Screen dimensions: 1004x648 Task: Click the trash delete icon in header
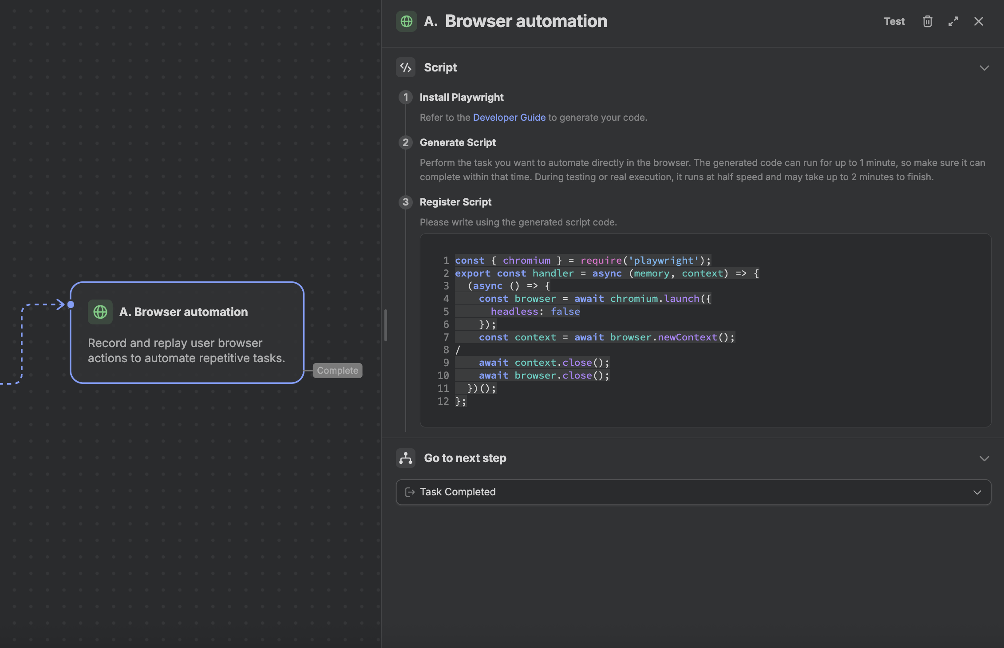click(x=927, y=21)
